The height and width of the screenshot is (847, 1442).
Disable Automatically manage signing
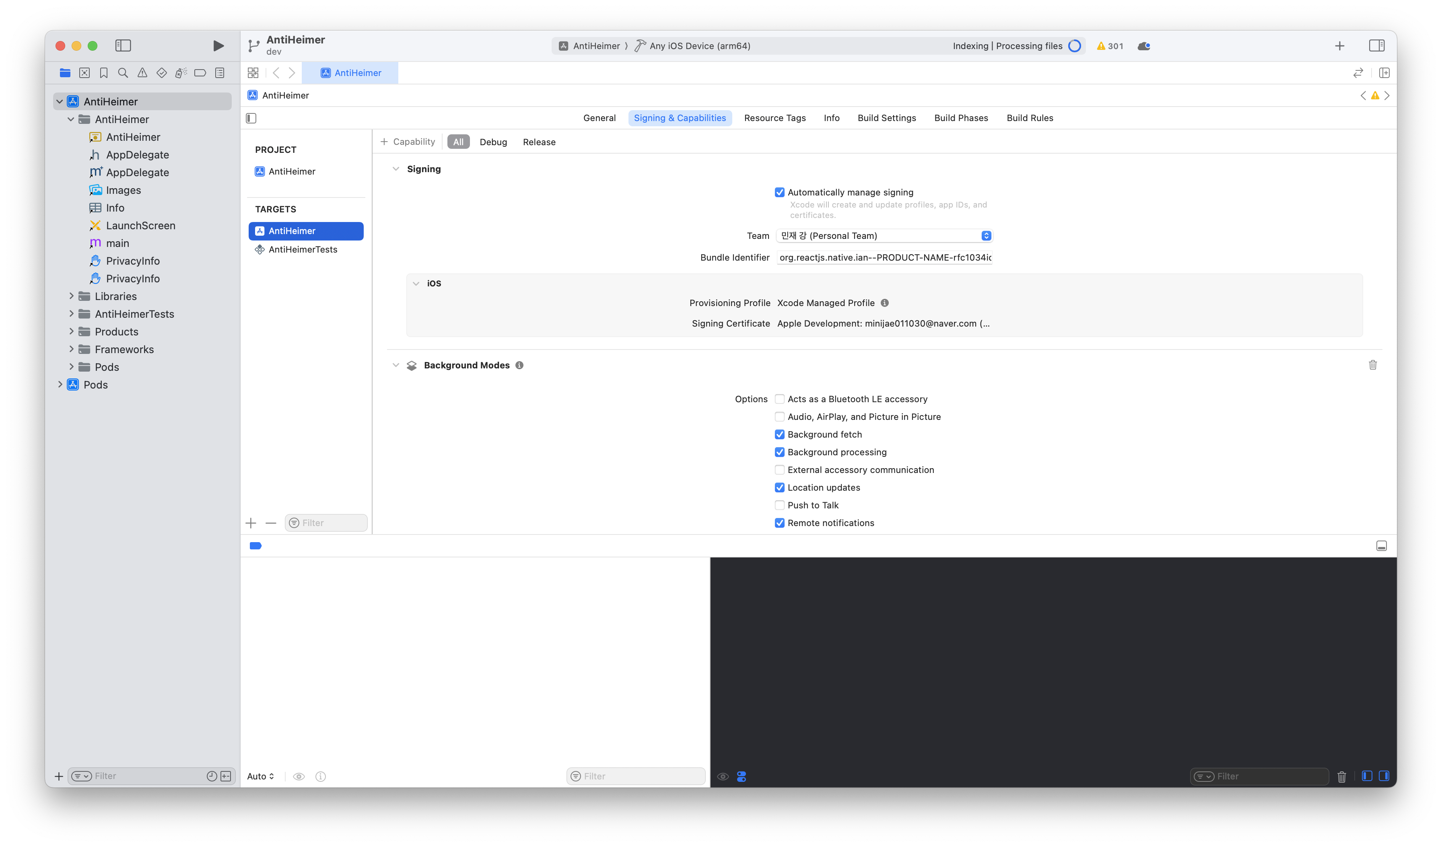[779, 193]
